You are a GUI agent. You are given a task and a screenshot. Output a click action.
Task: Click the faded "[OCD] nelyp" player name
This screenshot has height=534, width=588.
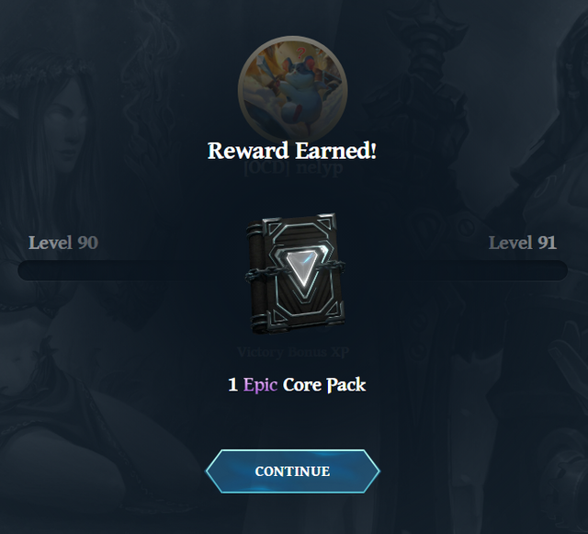(293, 168)
